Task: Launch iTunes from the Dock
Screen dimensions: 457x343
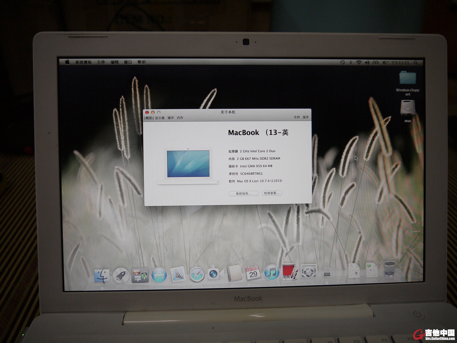Action: [x=272, y=272]
